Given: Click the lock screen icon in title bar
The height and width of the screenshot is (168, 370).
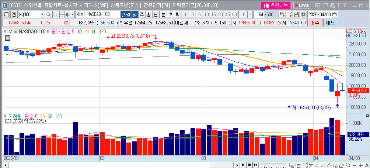Looking at the screenshot, I should tap(332, 5).
